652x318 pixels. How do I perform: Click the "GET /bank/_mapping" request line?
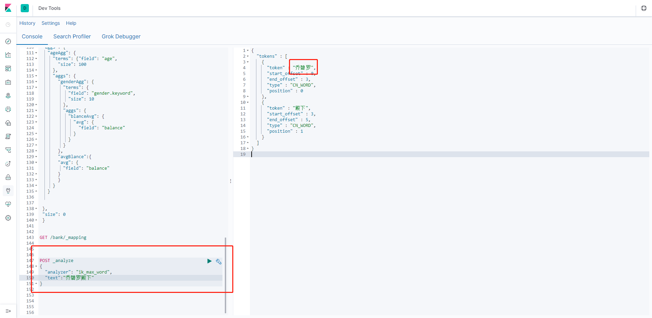click(x=63, y=238)
